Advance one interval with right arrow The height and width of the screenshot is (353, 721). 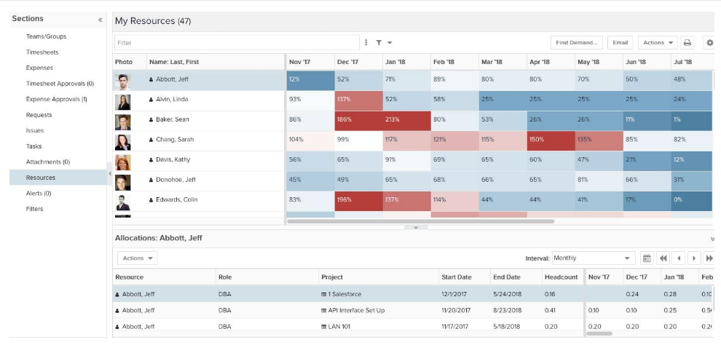694,258
